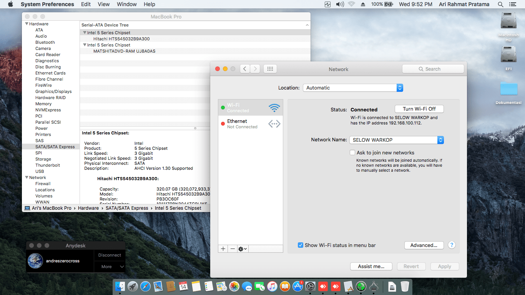
Task: Open Launchpad rocket icon in Dock
Action: click(x=133, y=286)
